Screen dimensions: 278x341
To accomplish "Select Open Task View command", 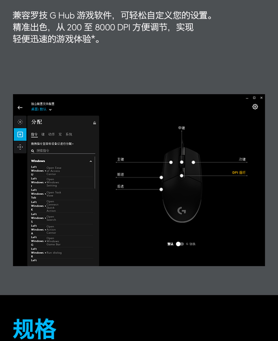I will pyautogui.click(x=62, y=194).
